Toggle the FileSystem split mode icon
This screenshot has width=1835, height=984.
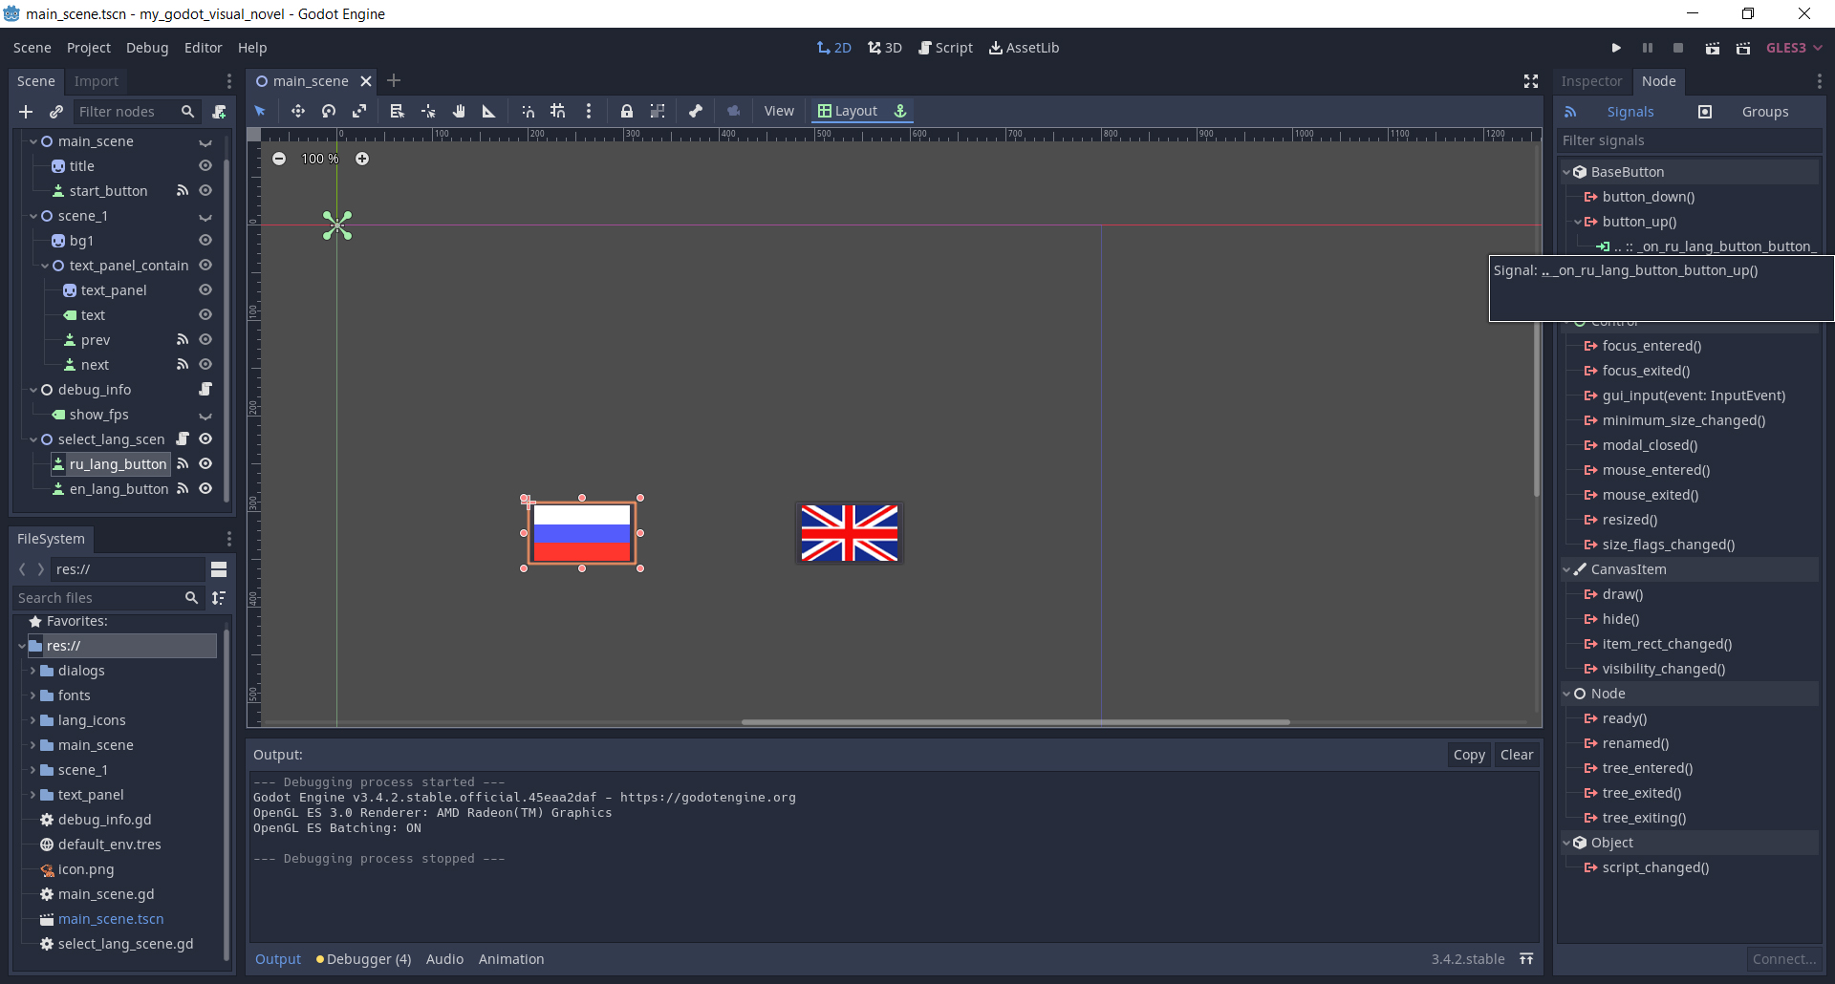click(x=219, y=569)
